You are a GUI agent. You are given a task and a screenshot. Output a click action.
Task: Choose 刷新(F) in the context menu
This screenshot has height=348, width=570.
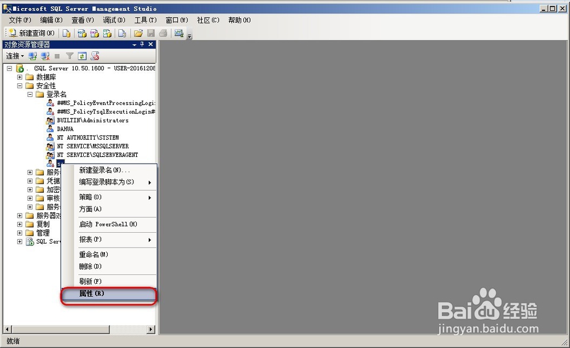[x=109, y=281]
